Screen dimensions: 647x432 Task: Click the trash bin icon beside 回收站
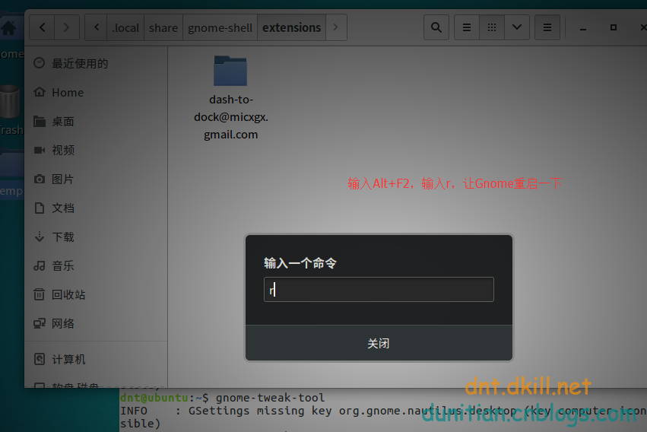pos(40,294)
